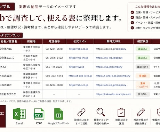160x132 pixels.
Task: Click the check icon beside 比較・ランキング情報
Action: (x=132, y=28)
